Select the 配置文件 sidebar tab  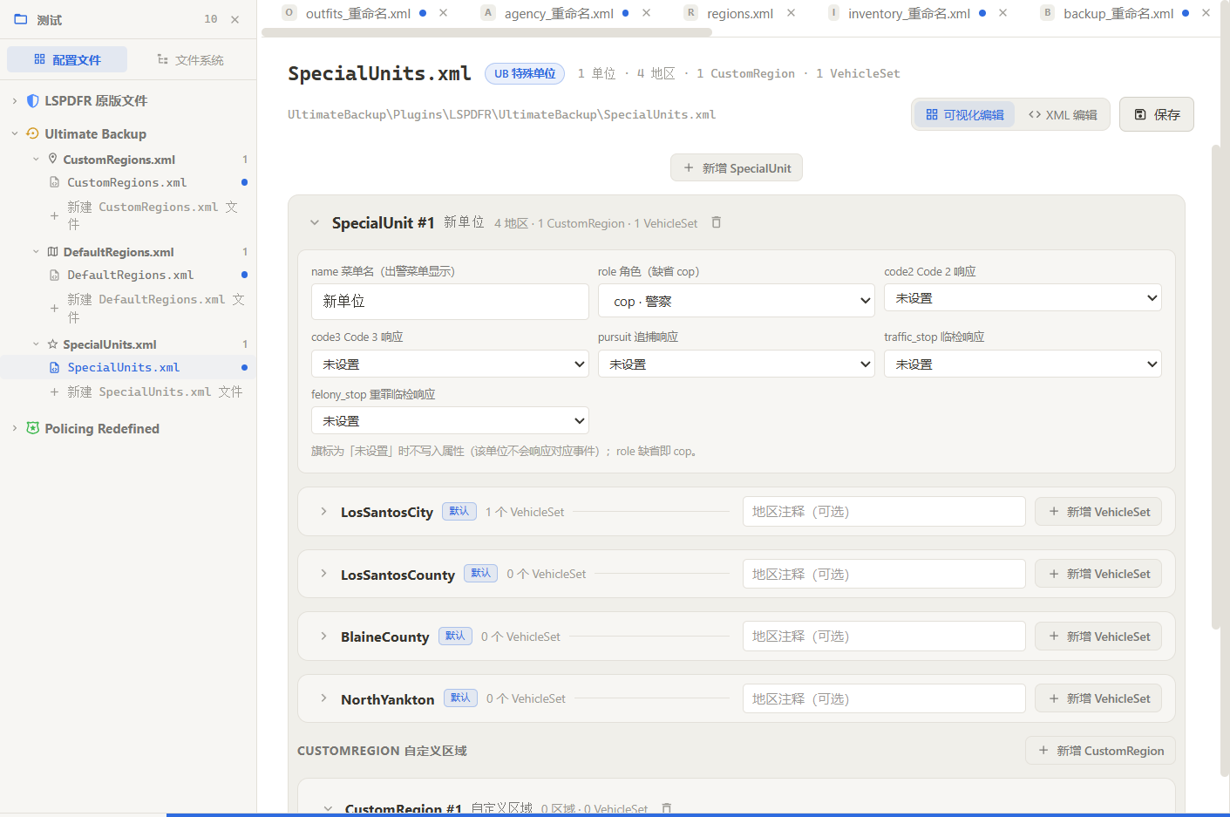point(67,59)
